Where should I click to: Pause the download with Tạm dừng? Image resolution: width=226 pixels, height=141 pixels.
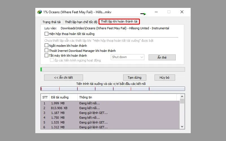[134, 78]
